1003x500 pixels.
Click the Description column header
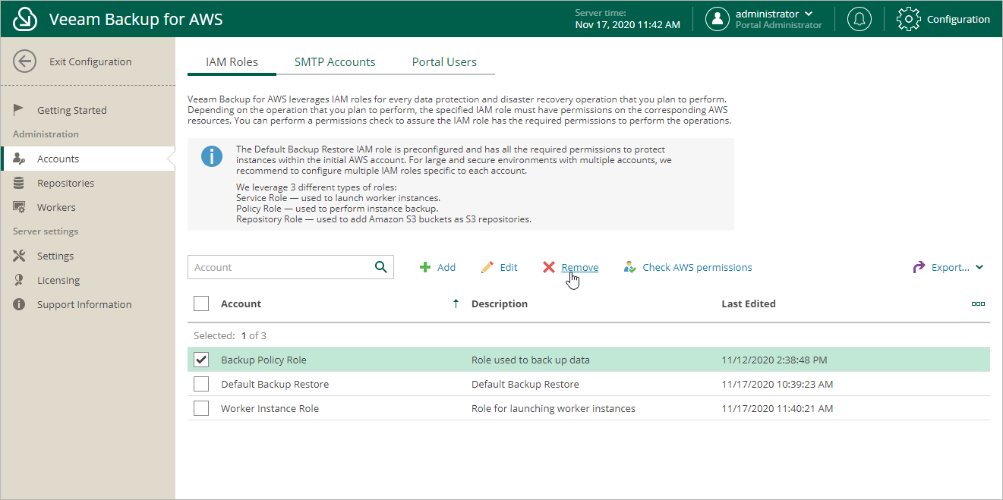point(500,303)
